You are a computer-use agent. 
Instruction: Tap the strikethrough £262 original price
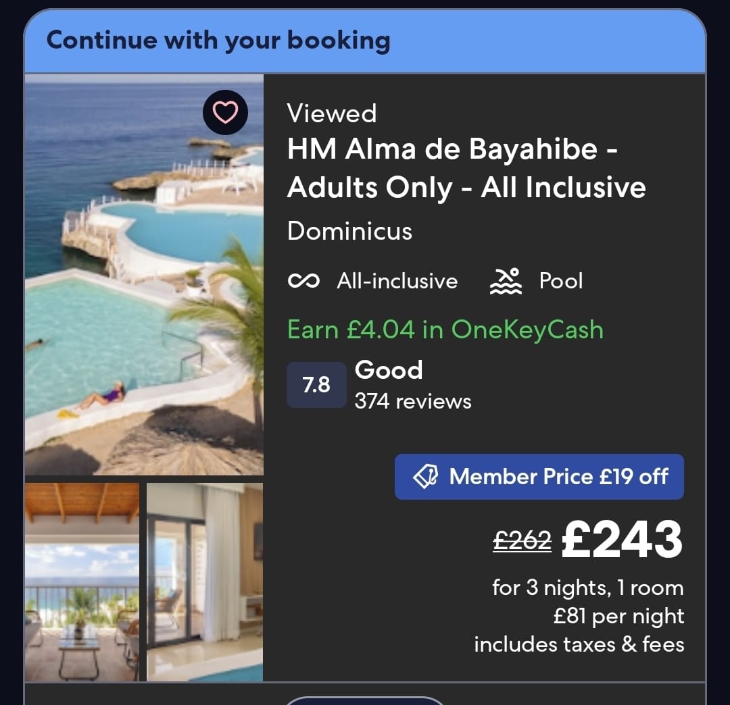coord(522,541)
